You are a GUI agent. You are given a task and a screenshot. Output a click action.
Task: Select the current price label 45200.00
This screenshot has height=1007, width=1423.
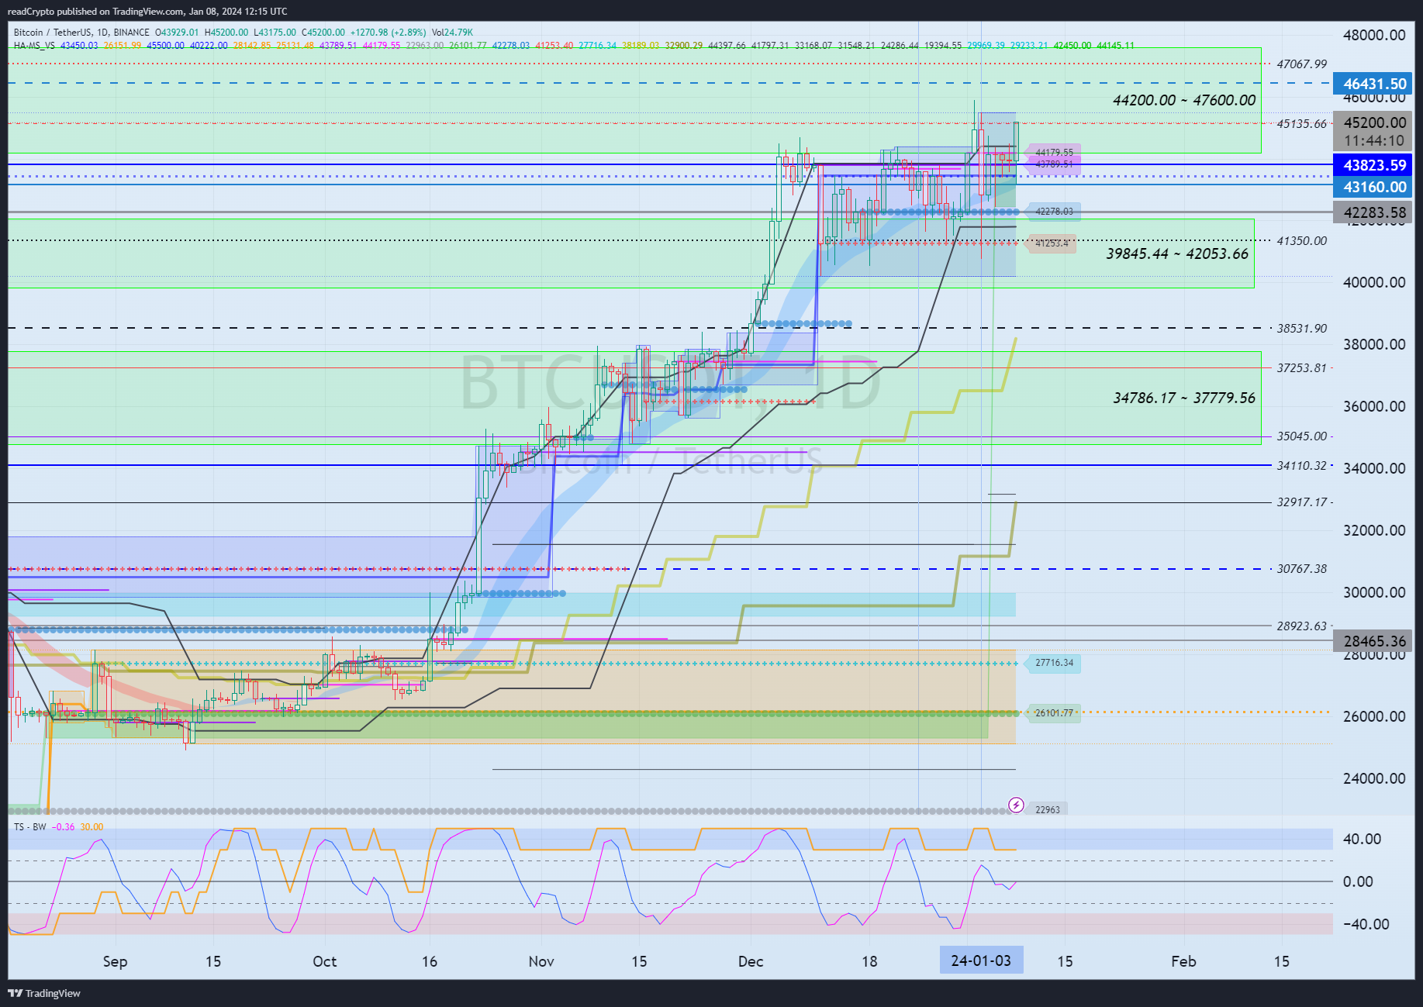tap(1374, 122)
